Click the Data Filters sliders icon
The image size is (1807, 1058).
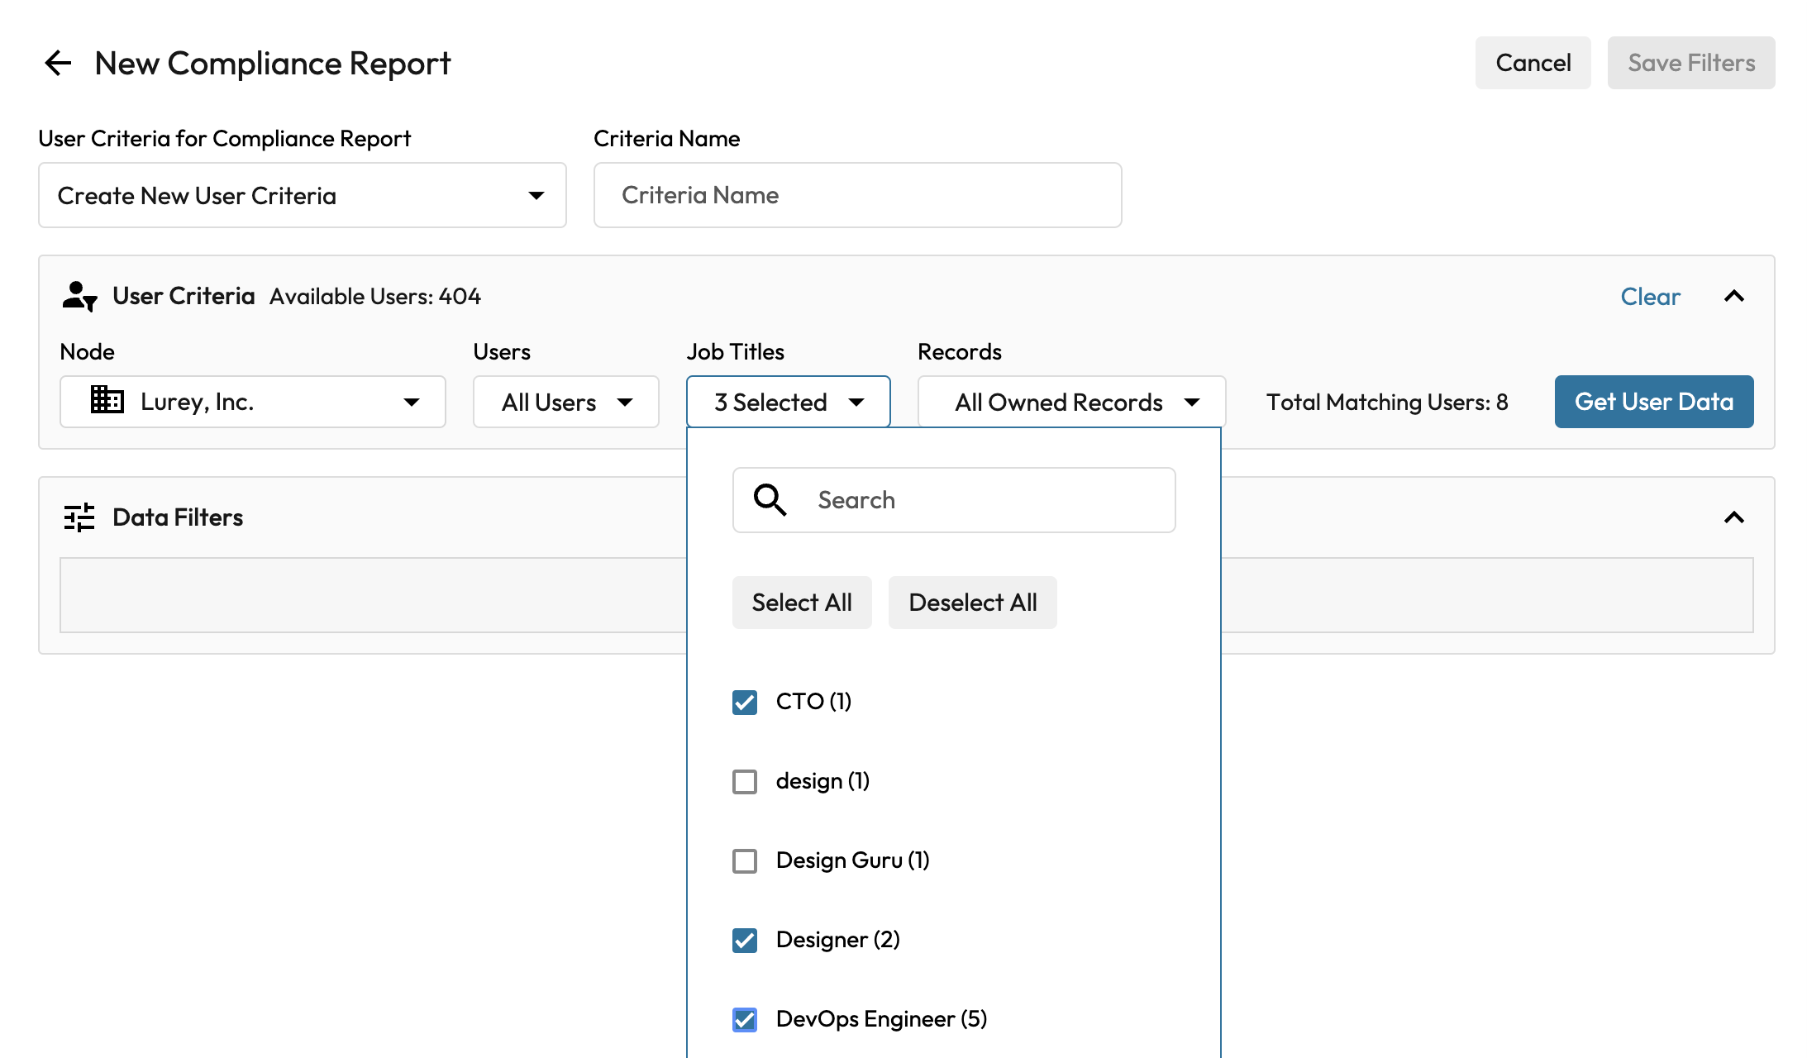[79, 517]
